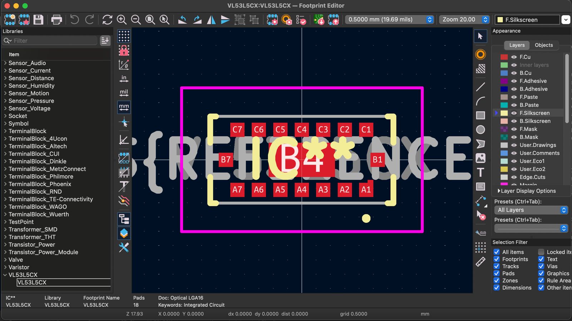
Task: Select the Draw Circle tool
Action: [x=480, y=130]
